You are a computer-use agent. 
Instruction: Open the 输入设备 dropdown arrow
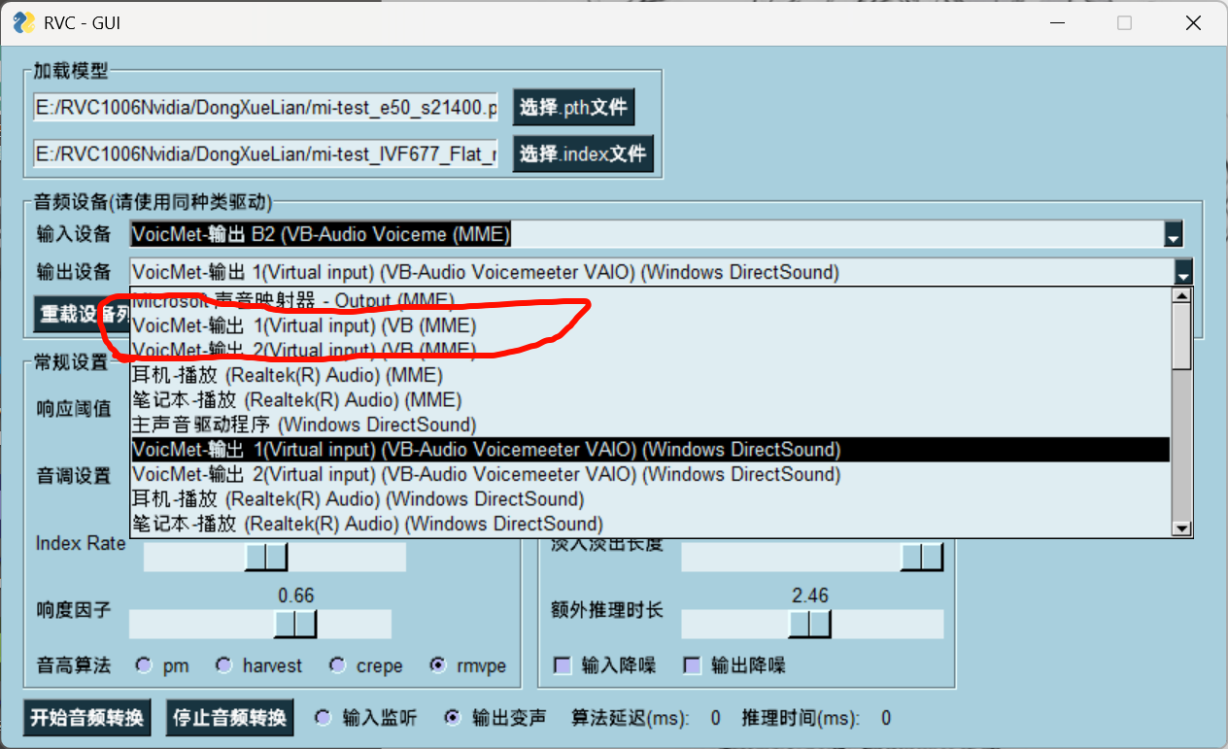(1173, 234)
